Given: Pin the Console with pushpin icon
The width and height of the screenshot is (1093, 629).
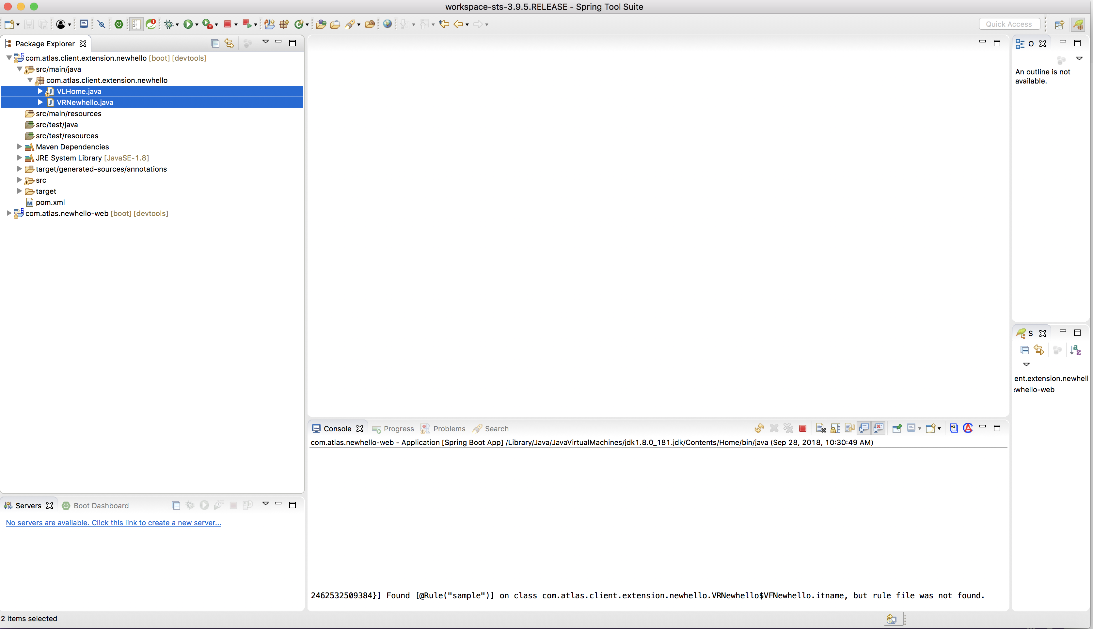Looking at the screenshot, I should click(x=896, y=429).
